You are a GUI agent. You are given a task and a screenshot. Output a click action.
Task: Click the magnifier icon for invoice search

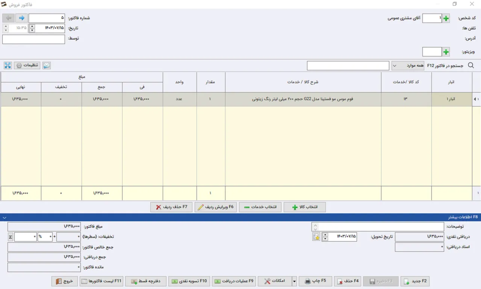point(471,65)
